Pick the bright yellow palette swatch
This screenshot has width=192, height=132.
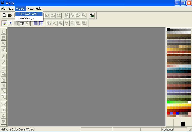pyautogui.click(x=180, y=105)
